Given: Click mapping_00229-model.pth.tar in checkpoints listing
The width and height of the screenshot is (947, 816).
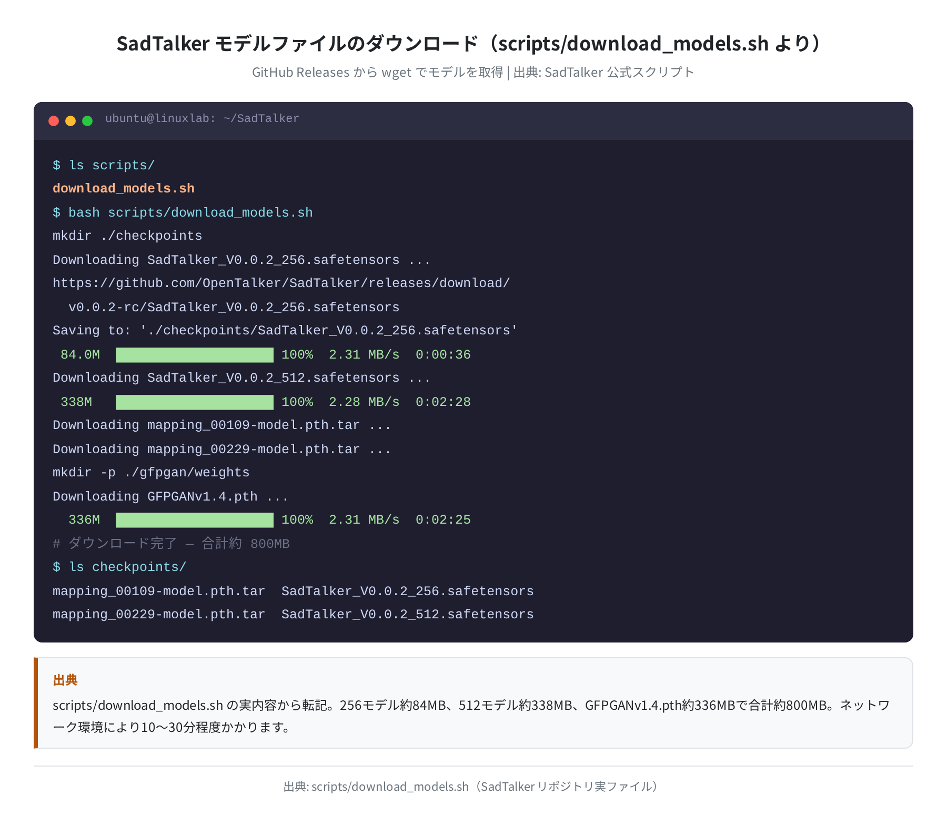Looking at the screenshot, I should [x=159, y=614].
